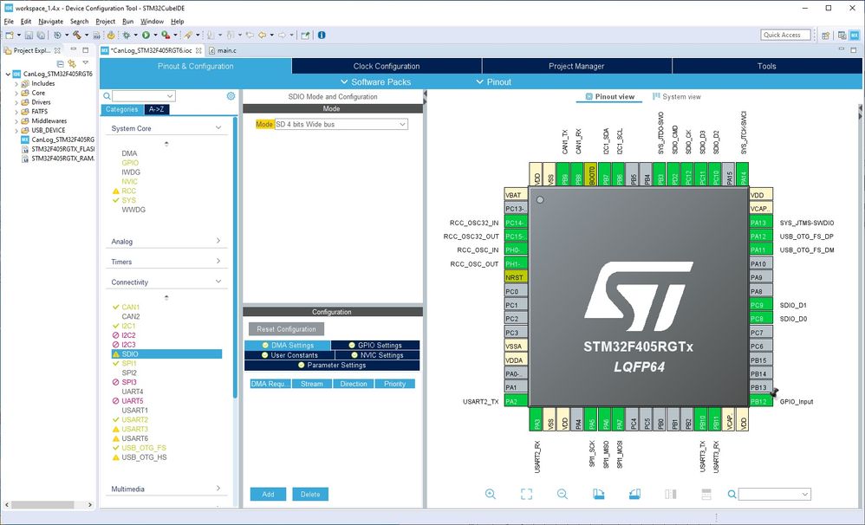
Task: Open the GPIO Settings configuration tab
Action: 375,345
